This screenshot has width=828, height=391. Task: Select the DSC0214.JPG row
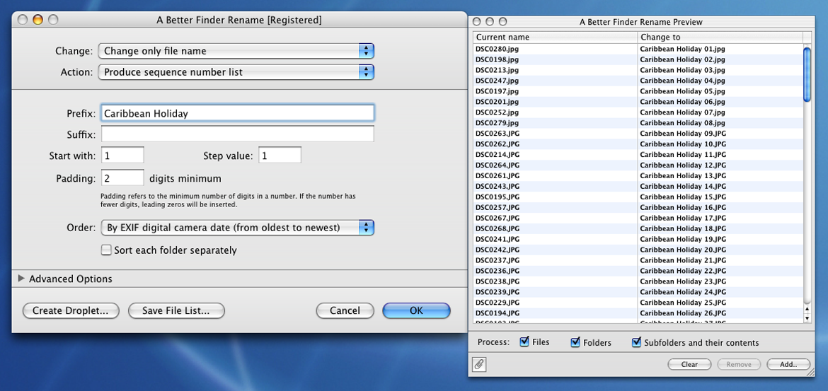pyautogui.click(x=638, y=155)
